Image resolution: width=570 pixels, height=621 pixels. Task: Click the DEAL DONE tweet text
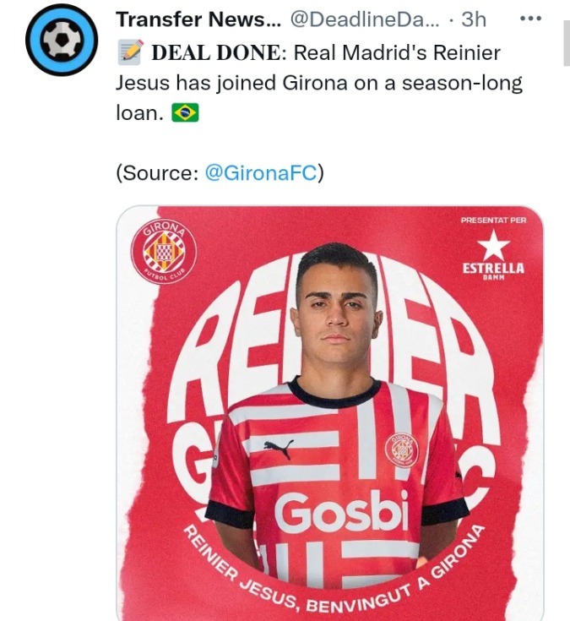pos(319,83)
